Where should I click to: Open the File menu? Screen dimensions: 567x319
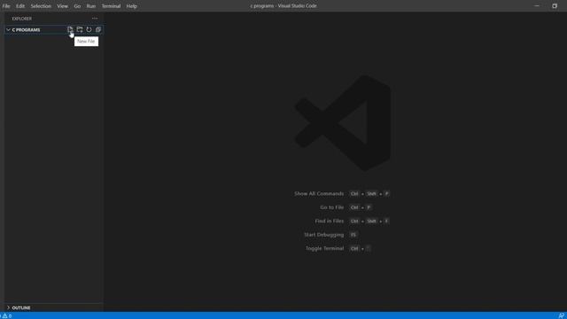pyautogui.click(x=6, y=6)
